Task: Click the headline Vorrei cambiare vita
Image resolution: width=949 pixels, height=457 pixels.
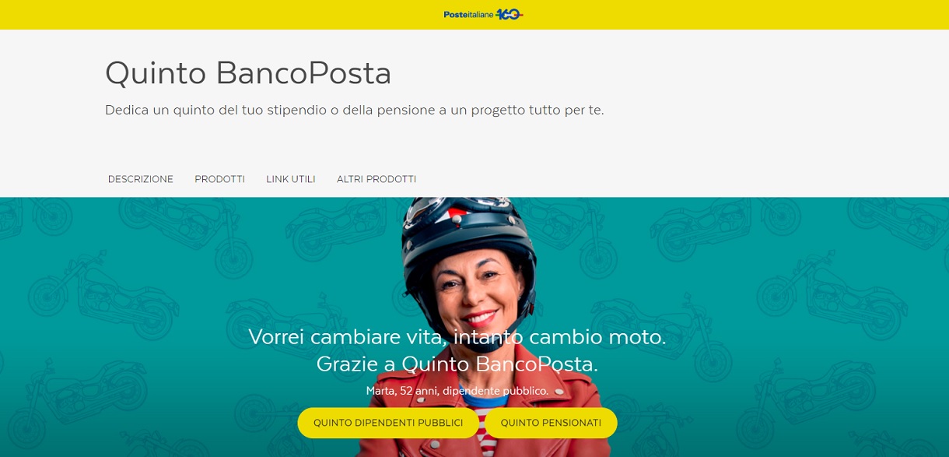Action: point(457,337)
